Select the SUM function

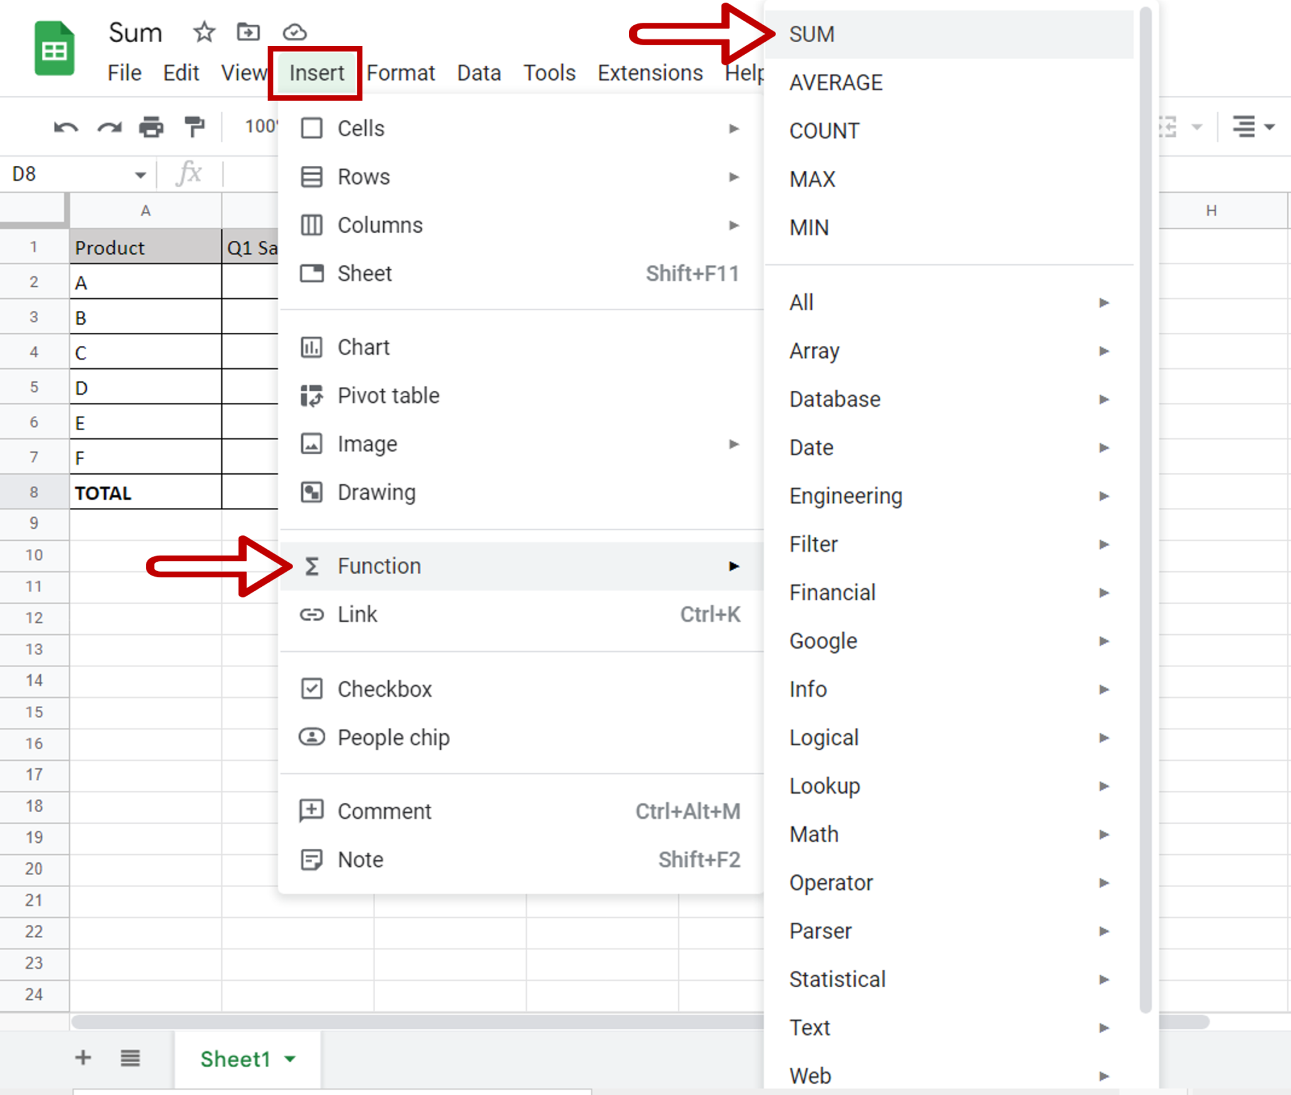click(812, 34)
